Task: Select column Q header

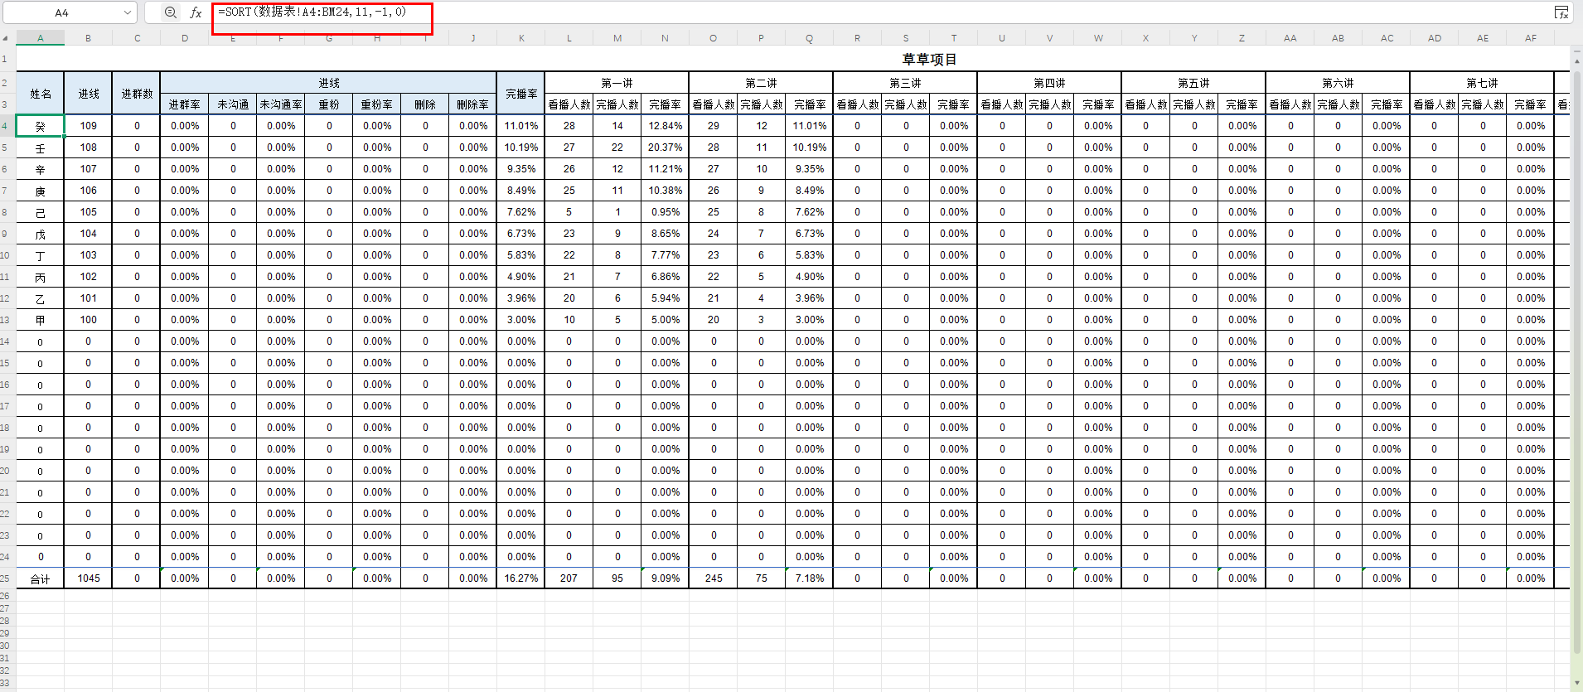Action: [x=810, y=38]
